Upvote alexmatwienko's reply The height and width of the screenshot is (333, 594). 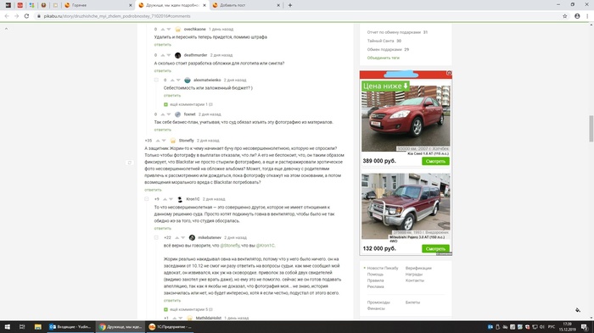click(x=172, y=80)
